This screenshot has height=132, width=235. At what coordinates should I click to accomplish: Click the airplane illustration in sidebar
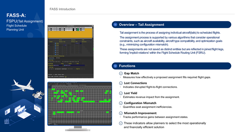click(x=22, y=85)
